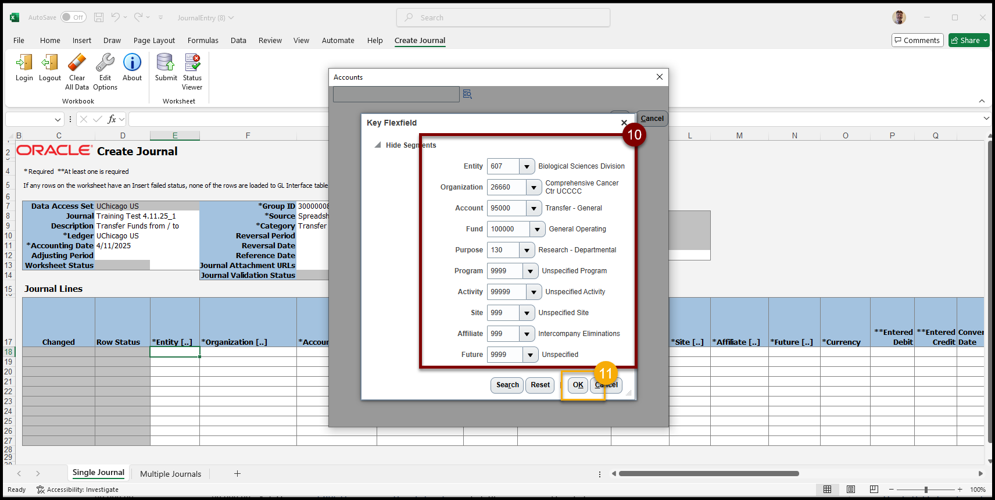Click the Search button in Key Flexfield
The height and width of the screenshot is (500, 995).
(x=507, y=385)
